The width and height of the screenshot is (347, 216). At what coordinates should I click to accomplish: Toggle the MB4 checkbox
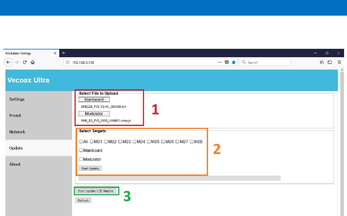click(x=134, y=142)
